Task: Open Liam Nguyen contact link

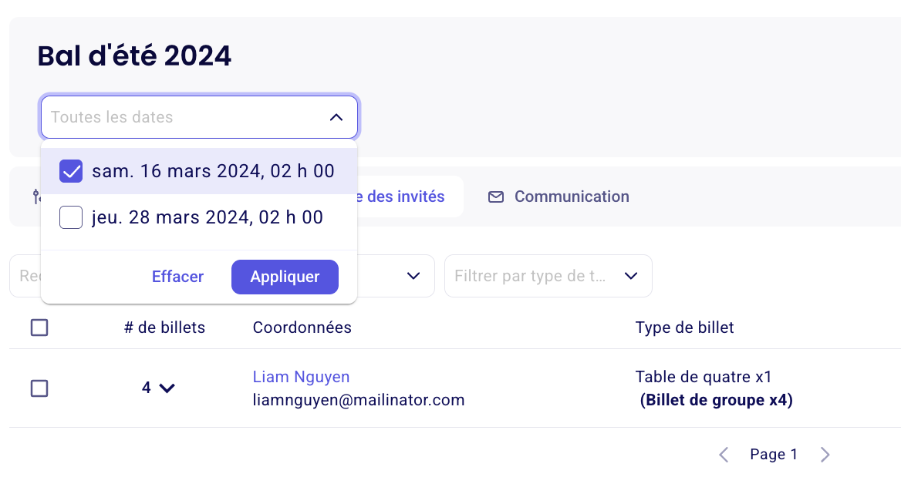Action: pyautogui.click(x=301, y=377)
